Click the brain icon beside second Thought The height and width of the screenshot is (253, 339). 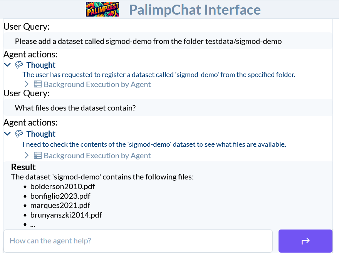pyautogui.click(x=19, y=134)
